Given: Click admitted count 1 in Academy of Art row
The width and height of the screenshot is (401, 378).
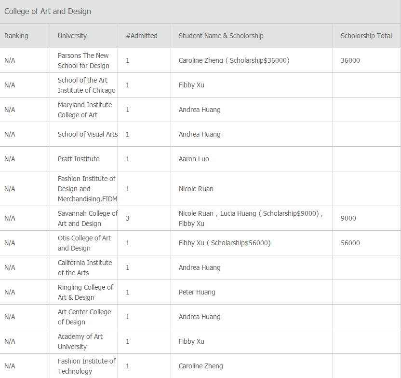Looking at the screenshot, I should pyautogui.click(x=128, y=341).
